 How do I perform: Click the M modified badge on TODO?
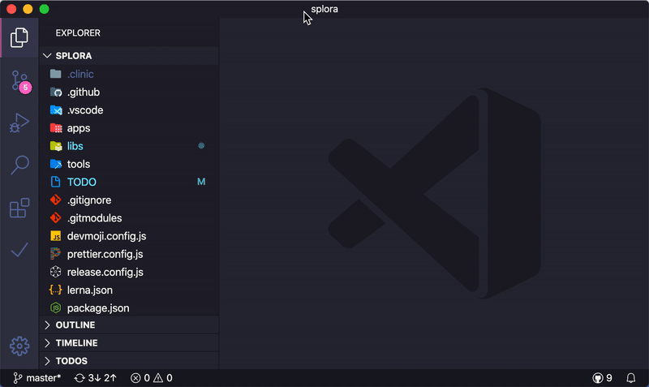pos(201,182)
